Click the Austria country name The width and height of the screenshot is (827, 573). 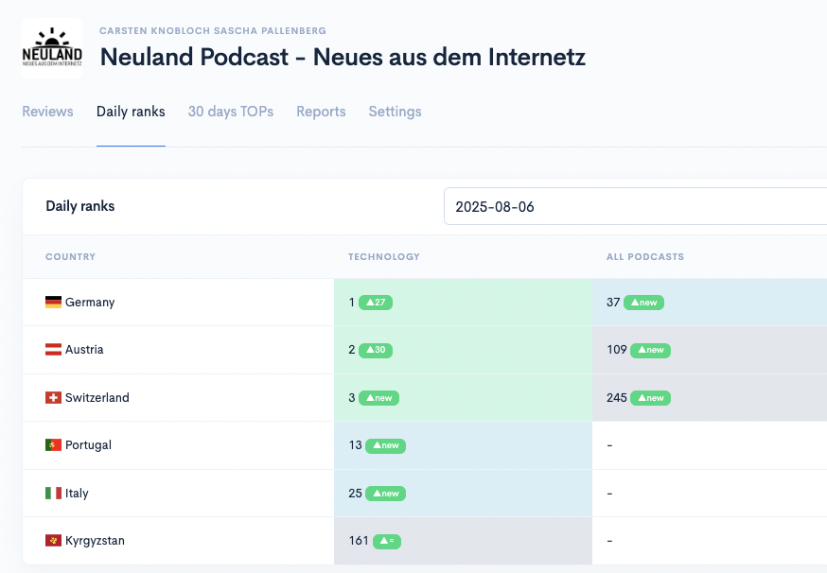coord(84,350)
